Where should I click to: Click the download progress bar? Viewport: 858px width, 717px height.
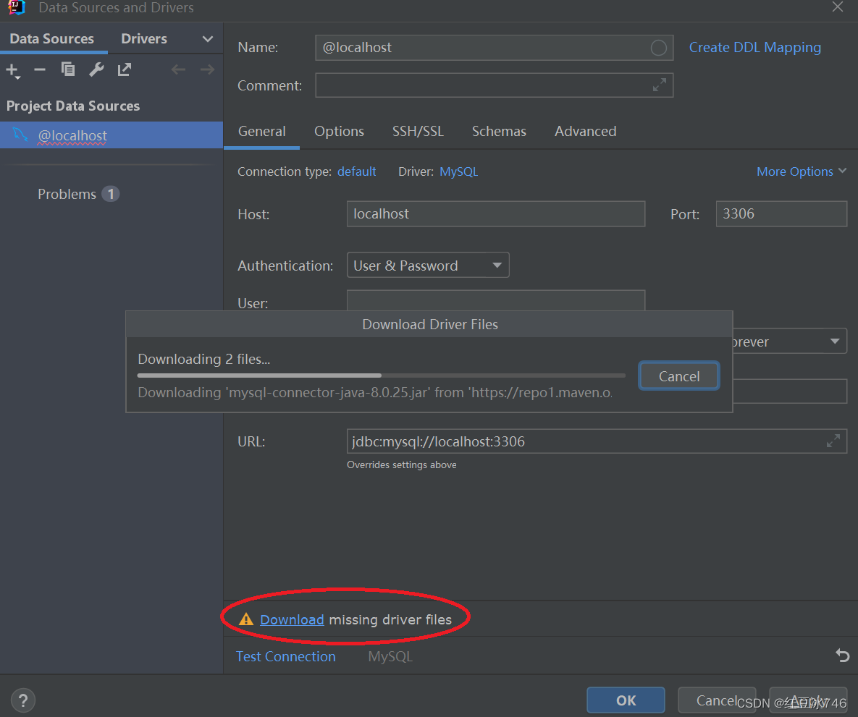381,376
